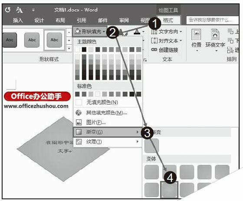Screen dimensions: 243x201
Task: Open the 形状填充 dropdown
Action: [90, 32]
